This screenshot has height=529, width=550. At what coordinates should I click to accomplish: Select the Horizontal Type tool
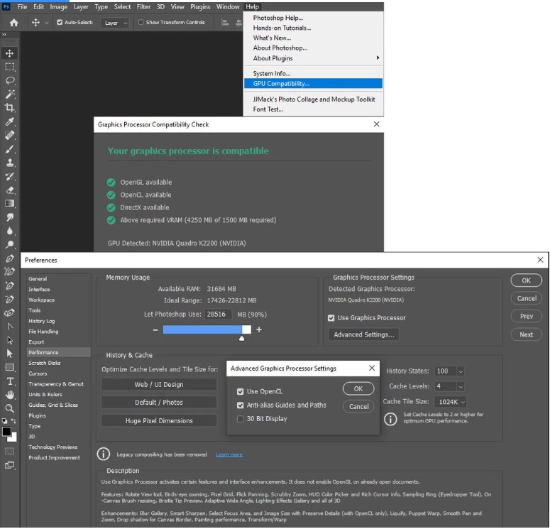[10, 381]
